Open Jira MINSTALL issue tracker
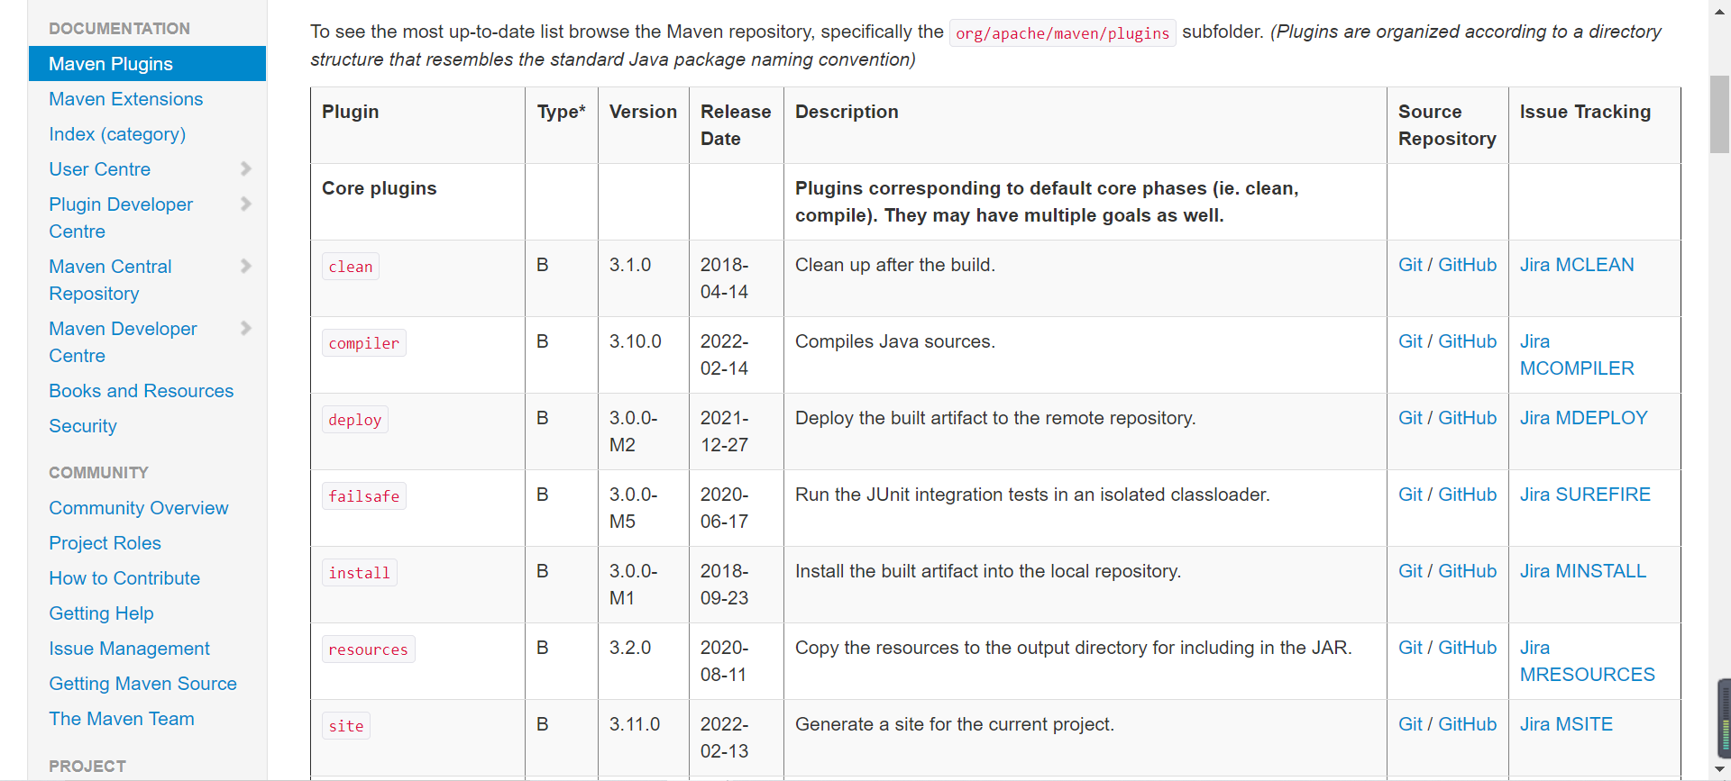The width and height of the screenshot is (1731, 781). (x=1583, y=571)
